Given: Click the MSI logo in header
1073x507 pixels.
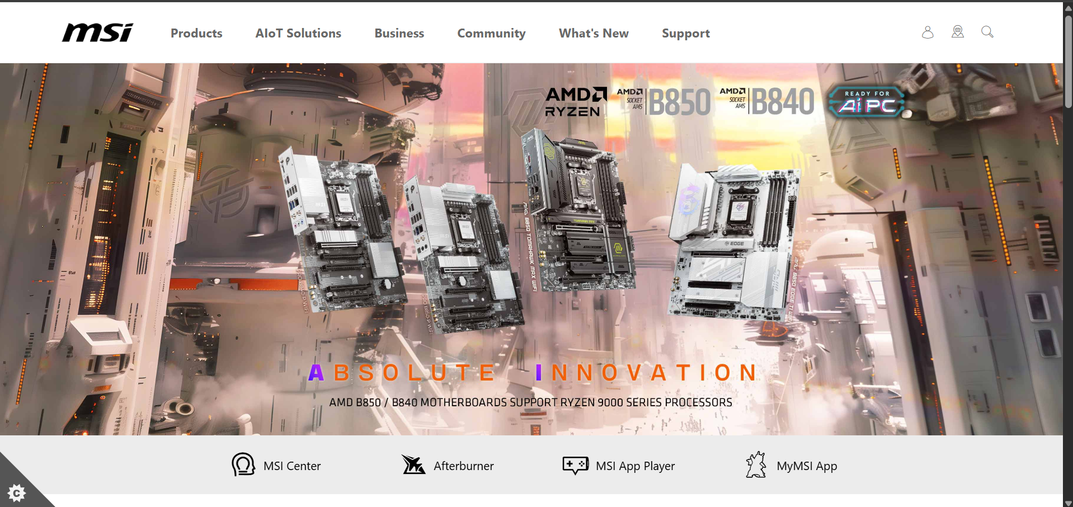Looking at the screenshot, I should tap(98, 32).
